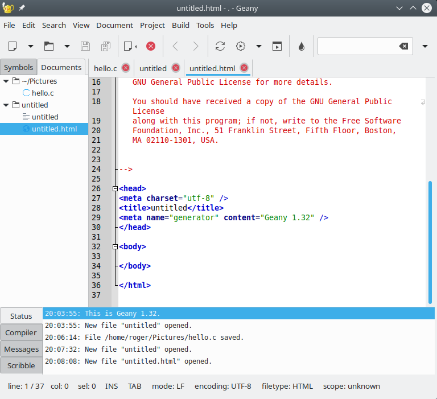Select the Scribble tab in the bottom panel
This screenshot has width=437, height=399.
(x=21, y=365)
